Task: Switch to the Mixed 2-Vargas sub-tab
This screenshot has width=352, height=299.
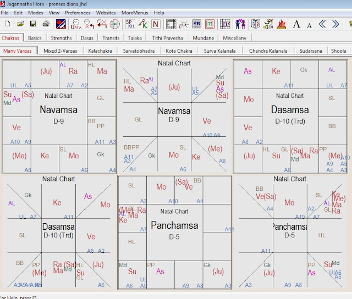Action: click(61, 51)
